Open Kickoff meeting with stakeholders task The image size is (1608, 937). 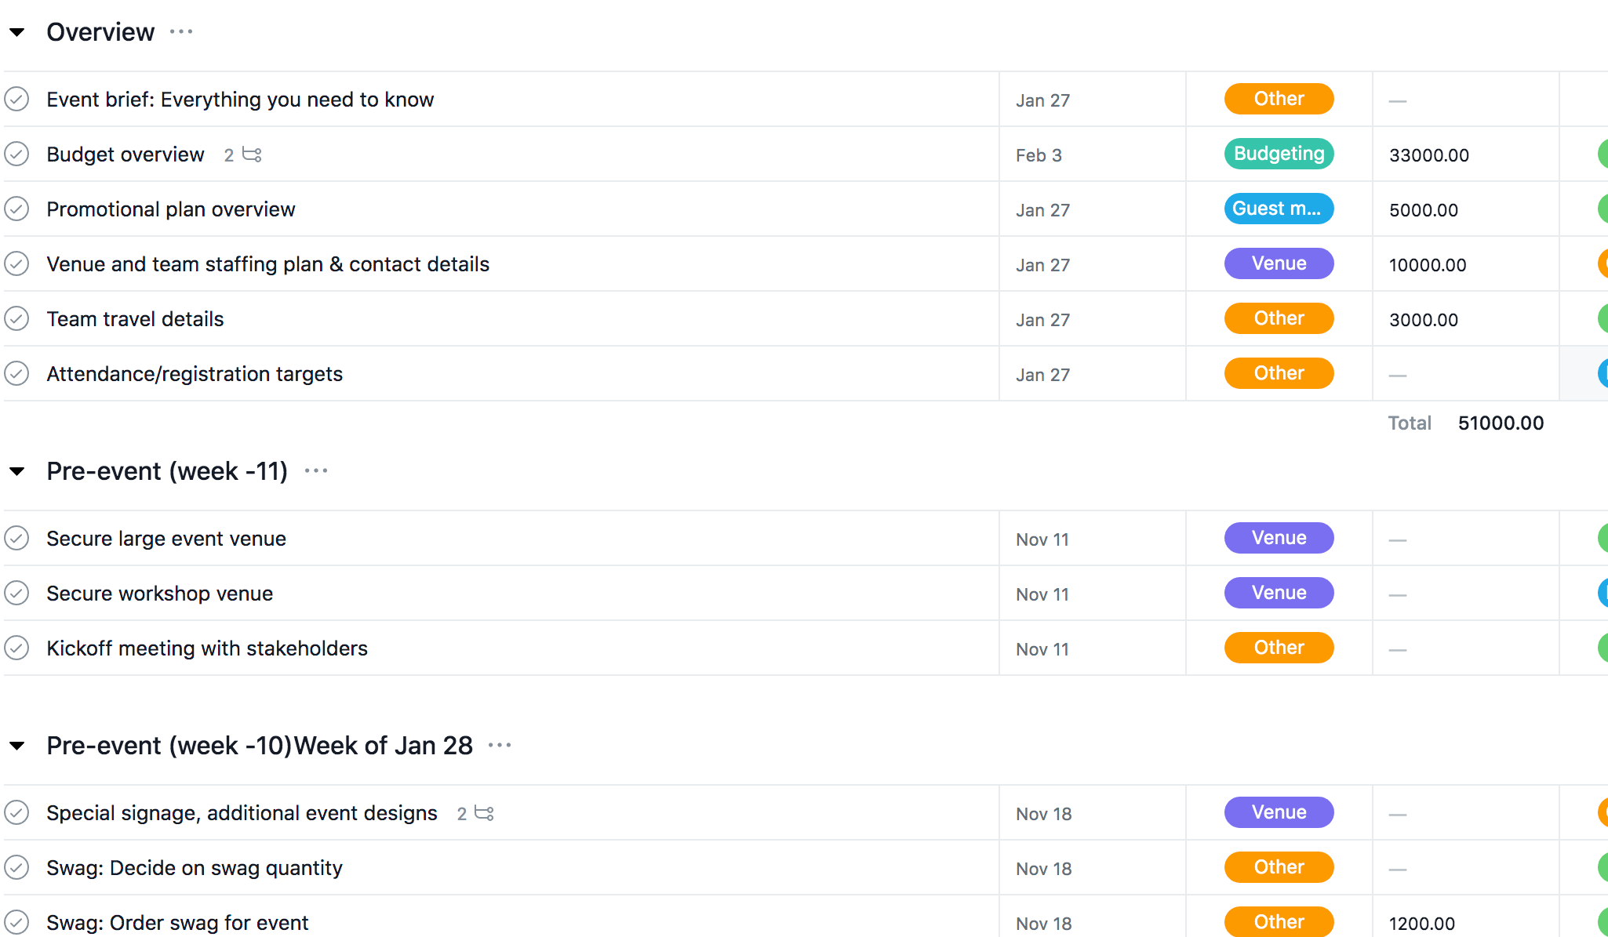point(207,648)
